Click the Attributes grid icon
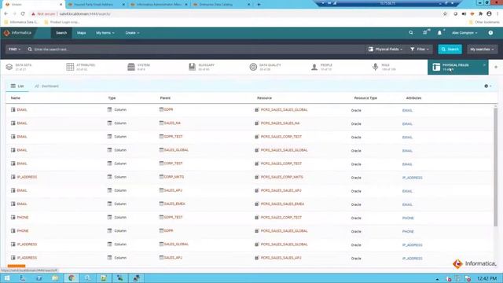This screenshot has width=503, height=283. click(70, 67)
